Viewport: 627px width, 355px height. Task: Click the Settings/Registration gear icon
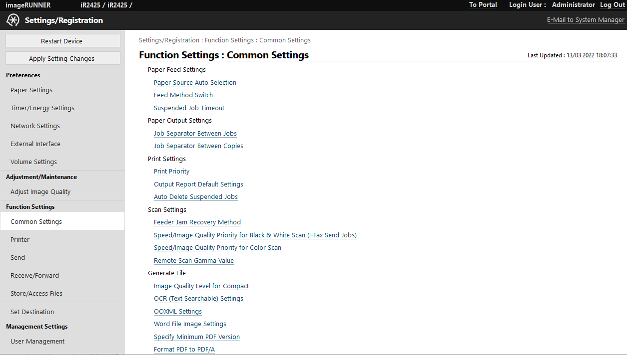pyautogui.click(x=13, y=20)
